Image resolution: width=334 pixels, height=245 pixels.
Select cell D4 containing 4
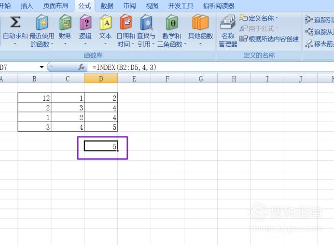click(101, 117)
